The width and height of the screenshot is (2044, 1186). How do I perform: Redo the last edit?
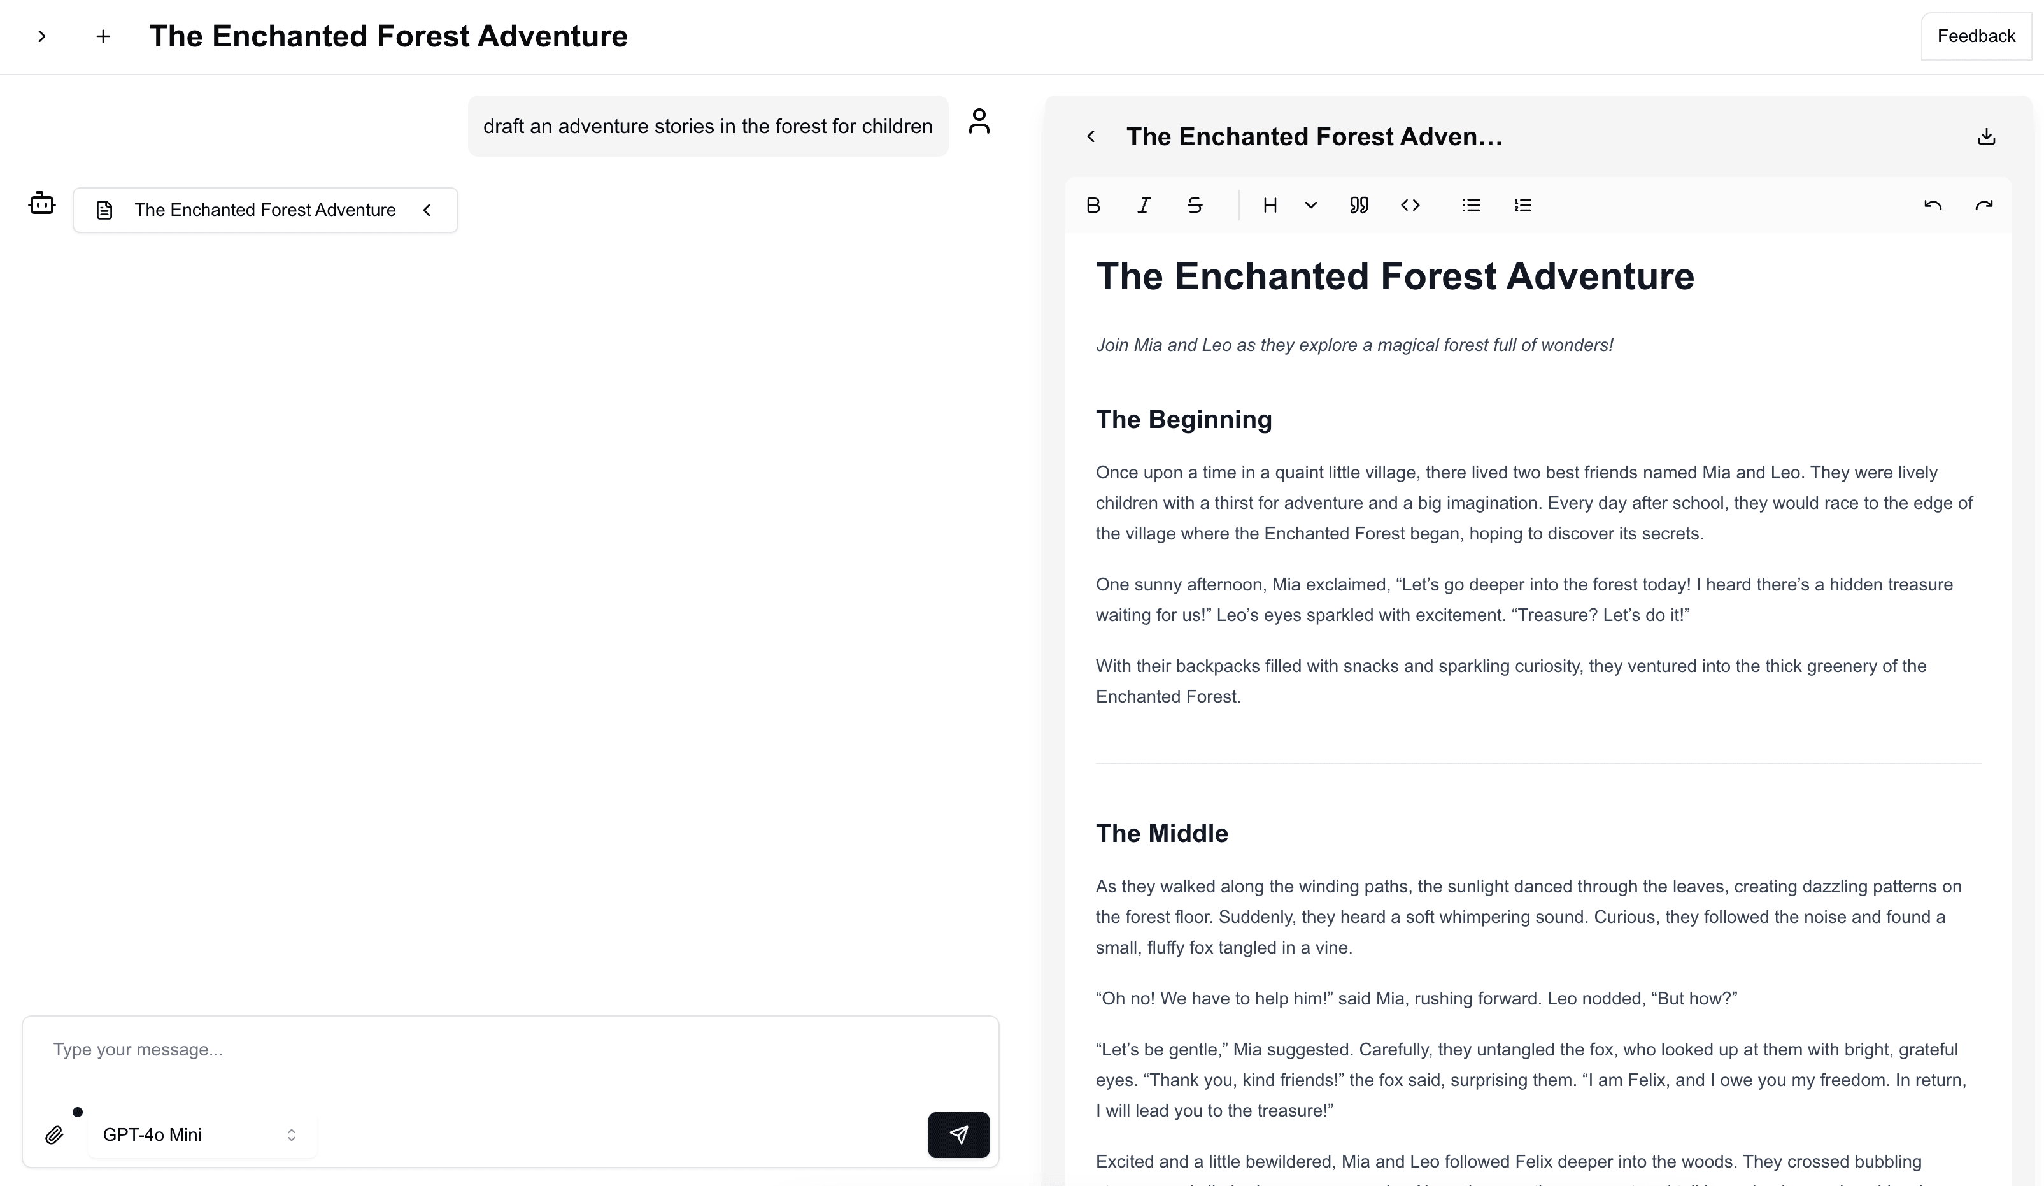coord(1984,205)
